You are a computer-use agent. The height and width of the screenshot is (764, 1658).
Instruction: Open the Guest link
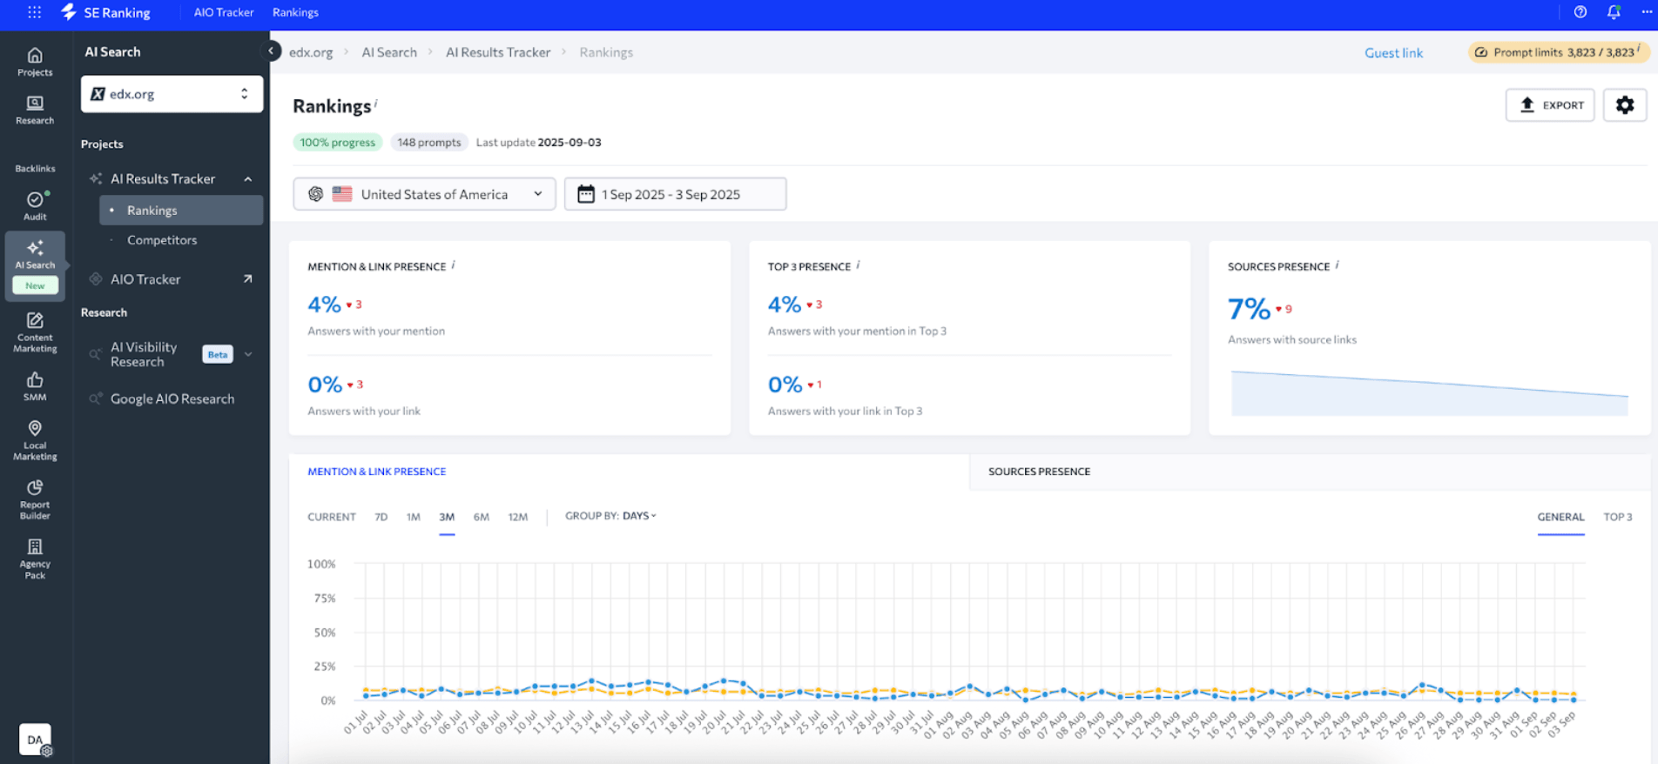[x=1393, y=53]
